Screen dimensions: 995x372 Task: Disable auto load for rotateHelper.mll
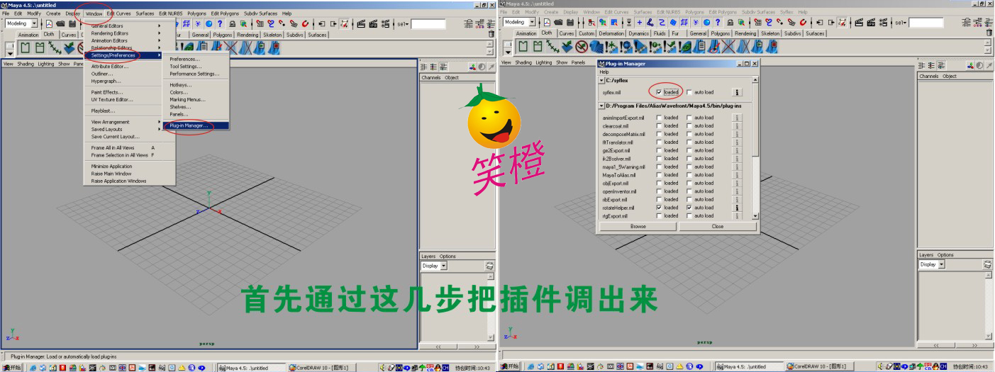(689, 208)
